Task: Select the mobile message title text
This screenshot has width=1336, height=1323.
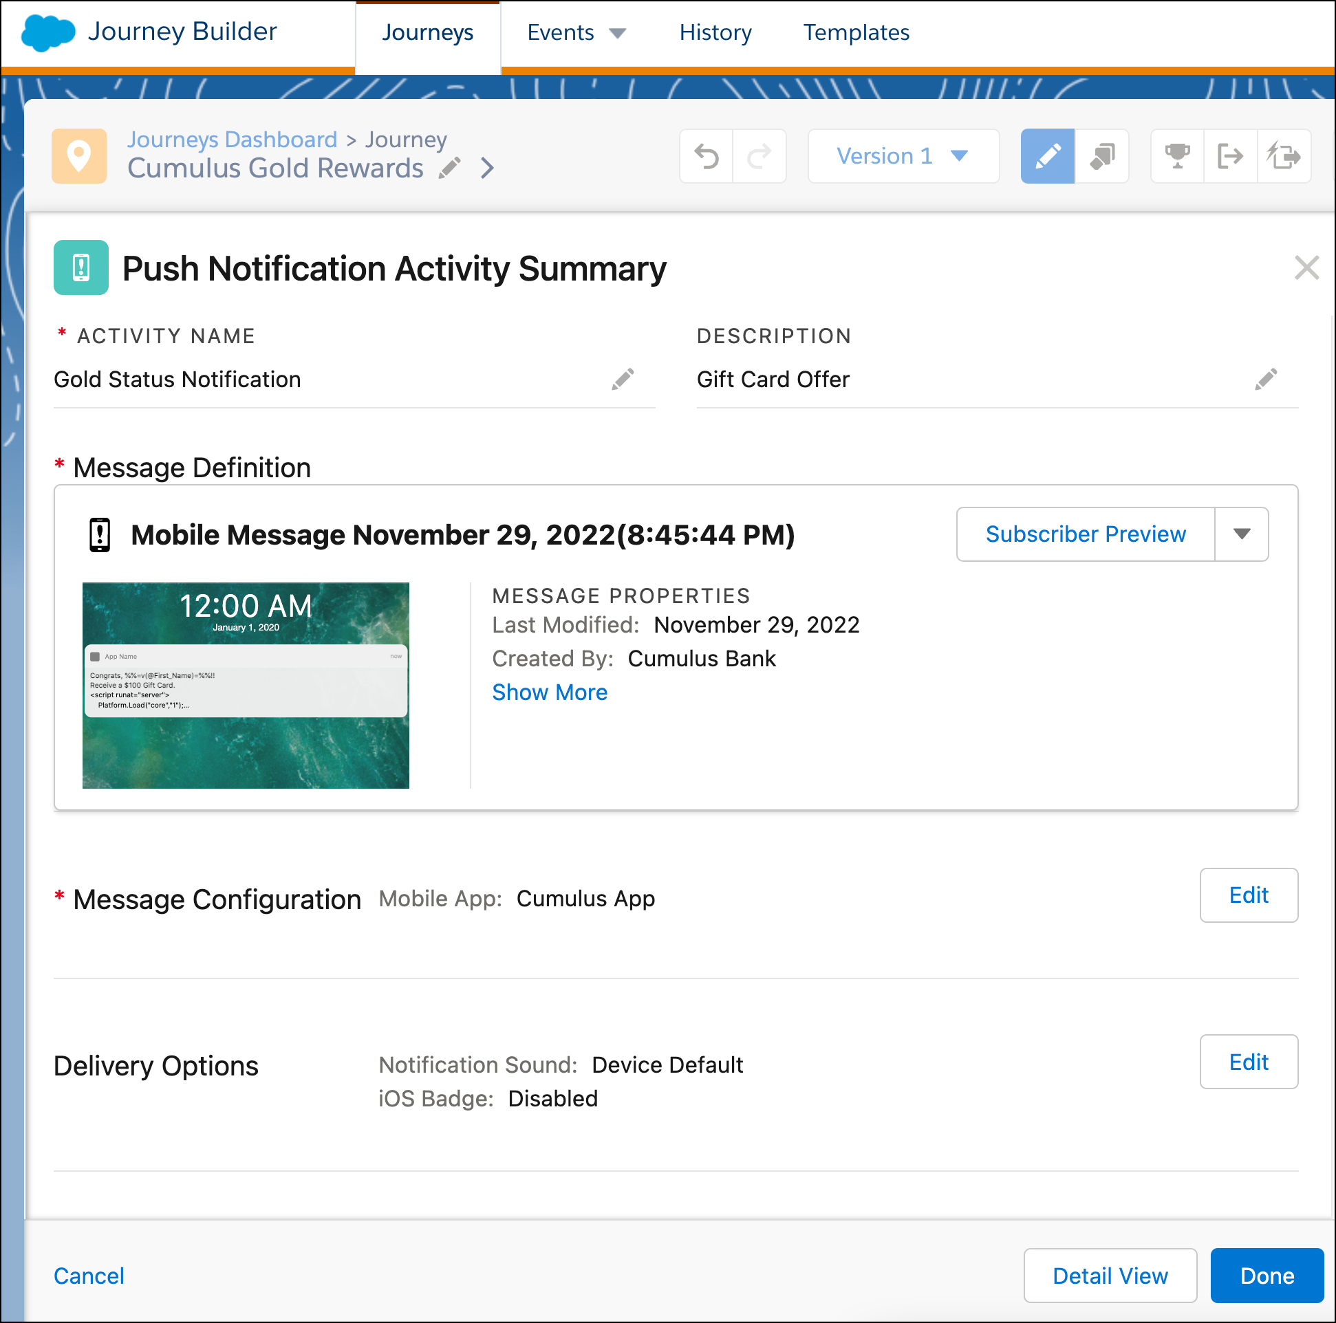Action: [462, 535]
